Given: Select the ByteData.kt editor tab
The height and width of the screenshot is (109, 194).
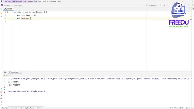Looking at the screenshot, I should (9, 9).
